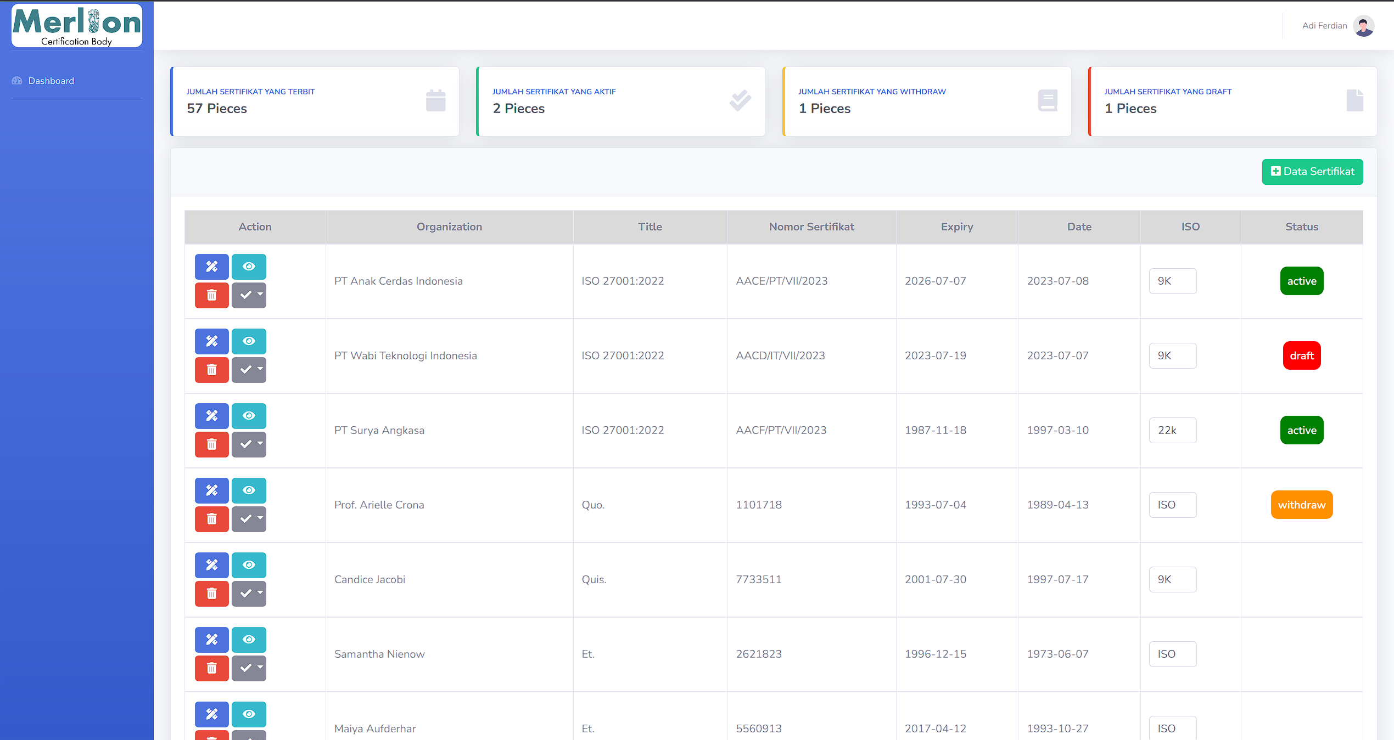
Task: Delete the PT Wabi Teknologi Indonesia row
Action: pos(211,370)
